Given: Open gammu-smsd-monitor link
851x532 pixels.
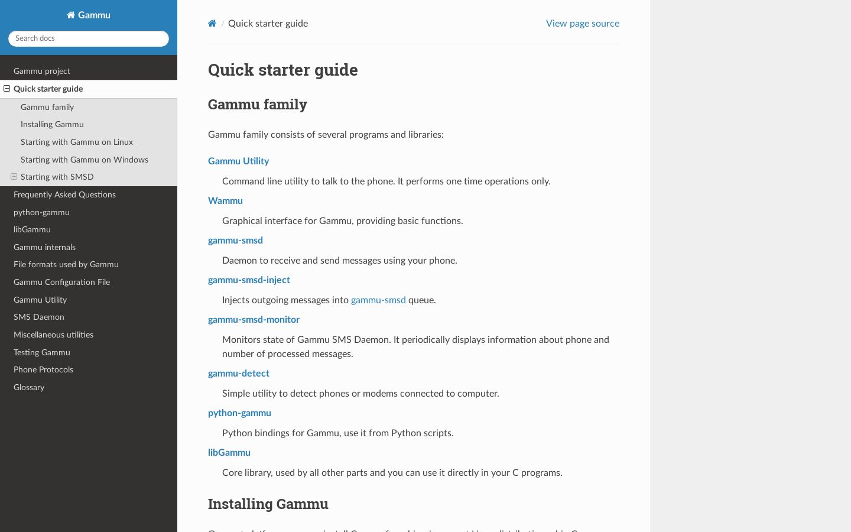Looking at the screenshot, I should point(254,320).
